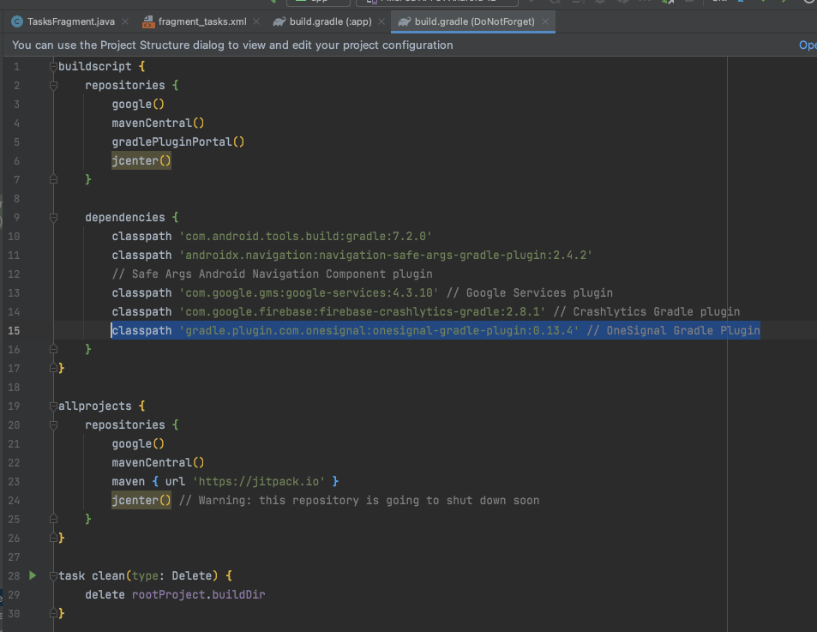Click the Safe Args comment on line 12
Screen dimensions: 817x632
(272, 274)
